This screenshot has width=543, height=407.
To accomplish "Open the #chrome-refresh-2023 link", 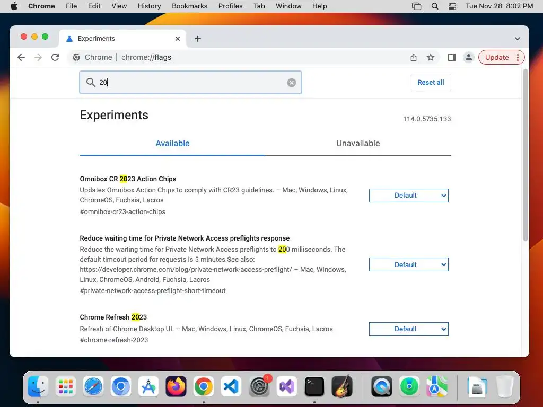I will click(x=114, y=340).
